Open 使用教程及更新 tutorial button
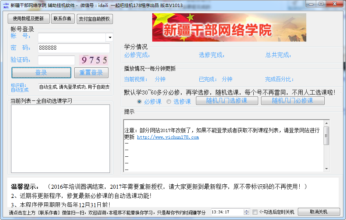Image resolution: width=346 pixels, height=220 pixels. [x=28, y=18]
